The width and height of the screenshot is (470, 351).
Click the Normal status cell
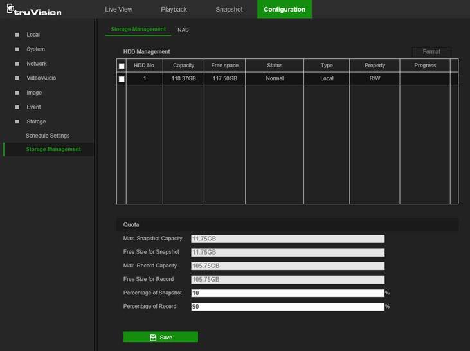click(275, 78)
